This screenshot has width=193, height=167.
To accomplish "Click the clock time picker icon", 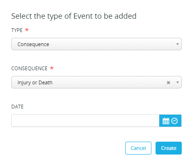I will click(174, 121).
